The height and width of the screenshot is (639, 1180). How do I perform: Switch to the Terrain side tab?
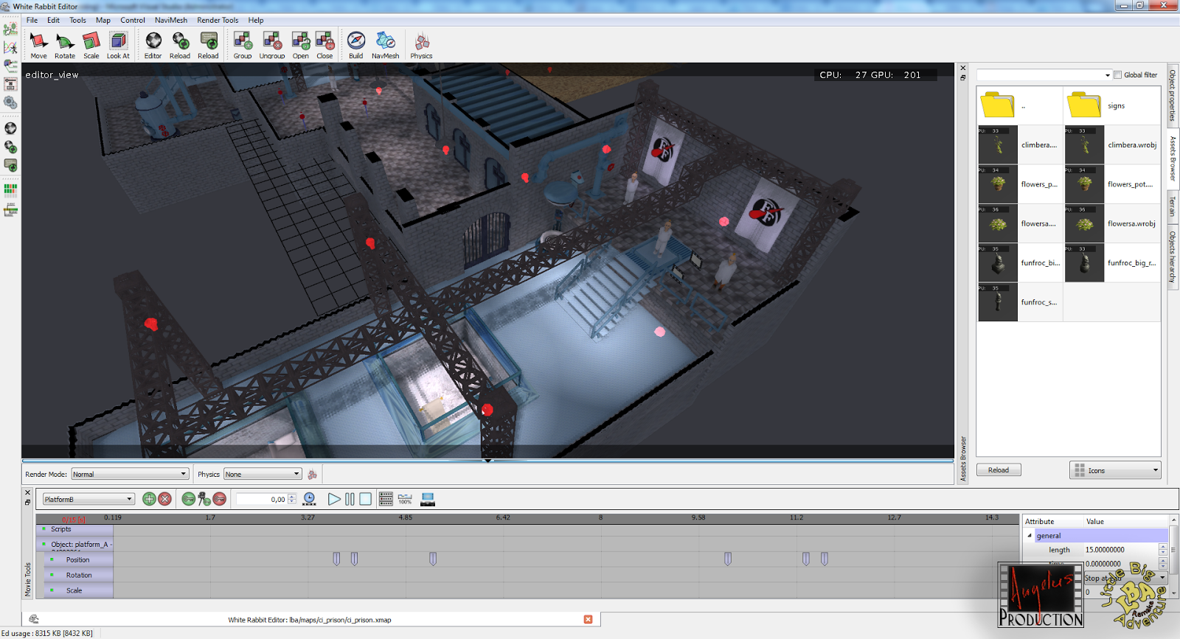click(x=1172, y=206)
